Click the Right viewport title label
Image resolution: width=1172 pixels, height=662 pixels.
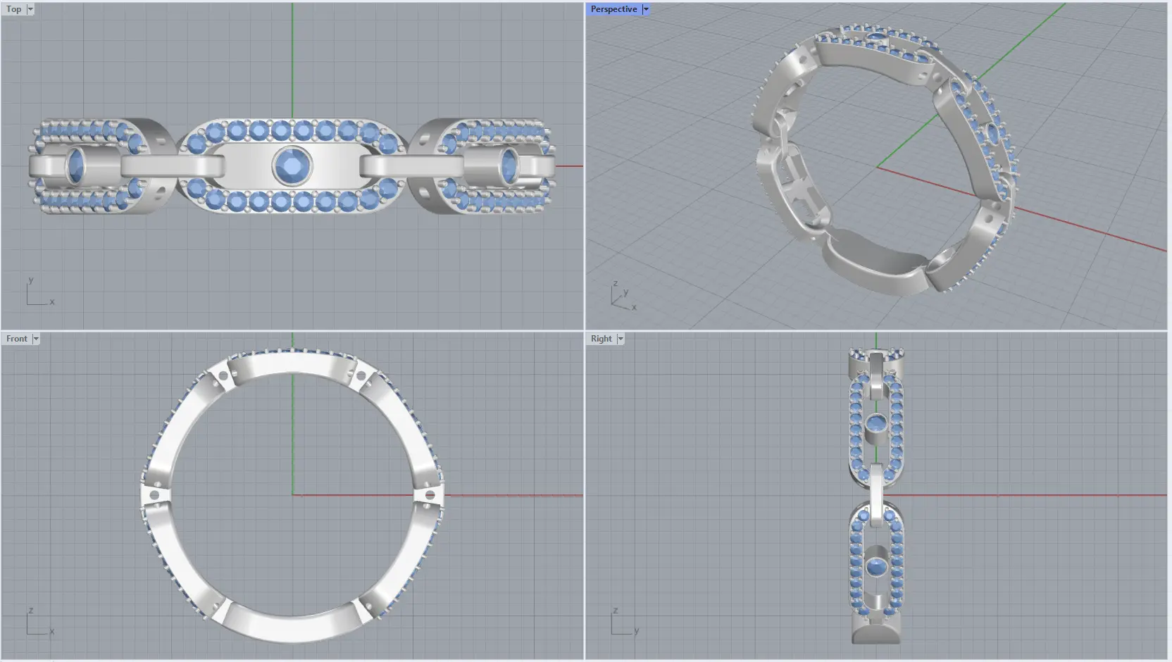(x=601, y=339)
